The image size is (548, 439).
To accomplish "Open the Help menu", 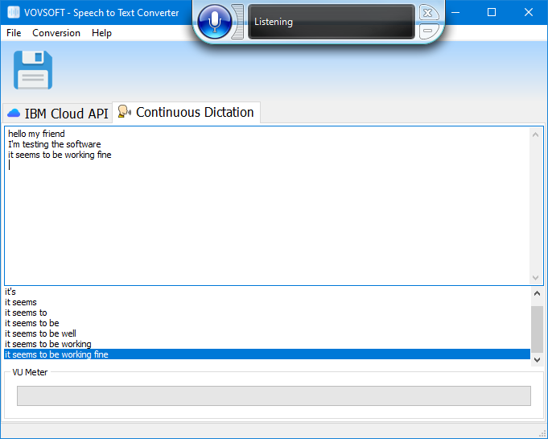I will pos(101,33).
